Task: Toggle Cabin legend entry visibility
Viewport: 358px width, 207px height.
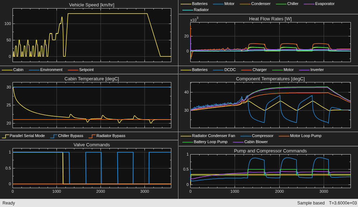Action: click(x=13, y=70)
